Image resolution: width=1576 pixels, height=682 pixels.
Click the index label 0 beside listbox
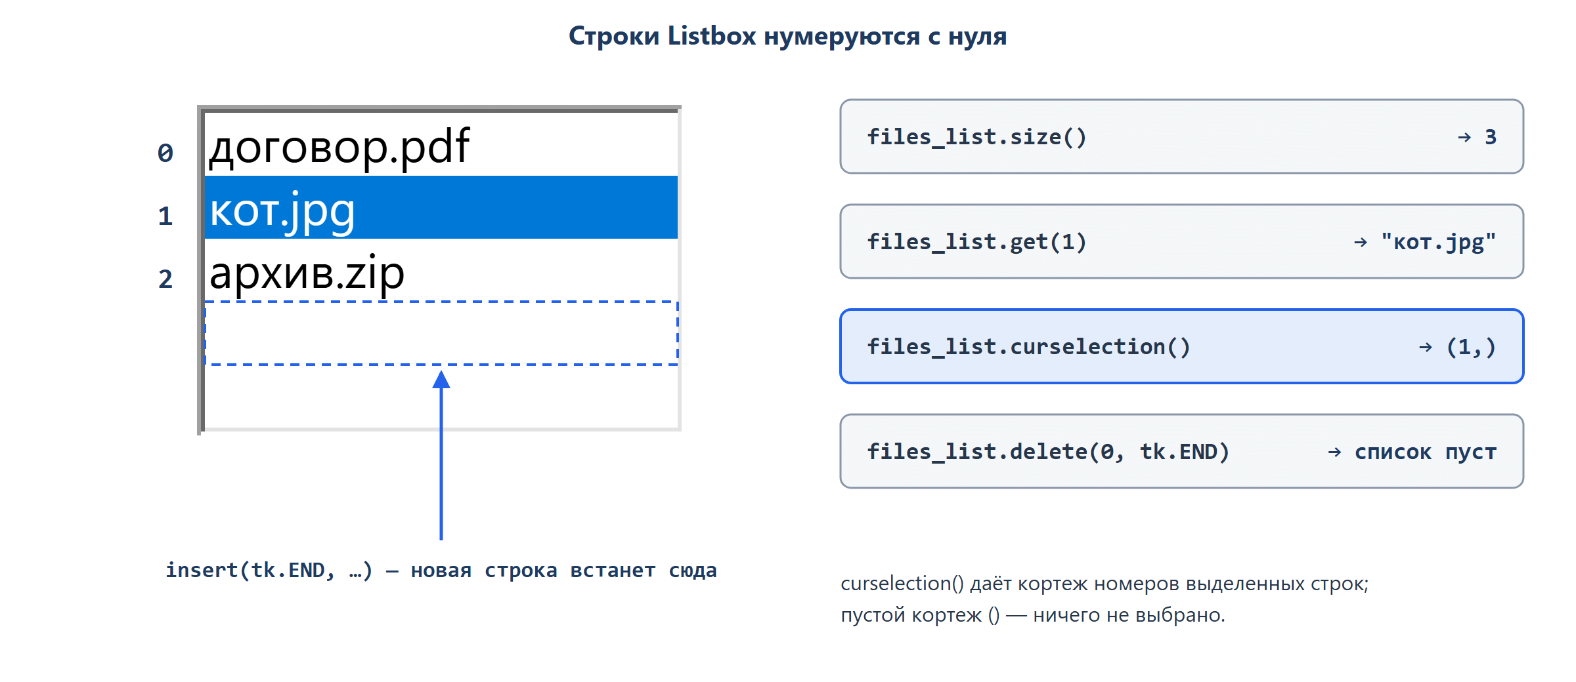click(x=165, y=153)
